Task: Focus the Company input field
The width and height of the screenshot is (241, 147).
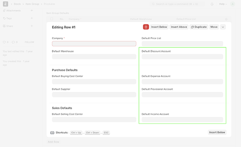Action: pos(94,44)
